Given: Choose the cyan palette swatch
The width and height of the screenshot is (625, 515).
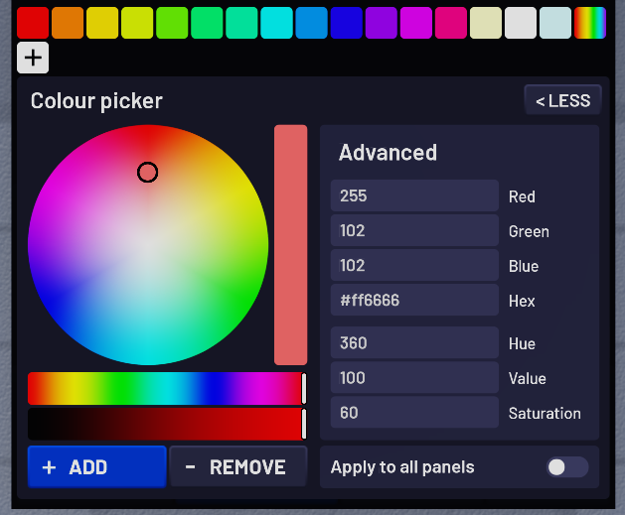Looking at the screenshot, I should point(276,23).
